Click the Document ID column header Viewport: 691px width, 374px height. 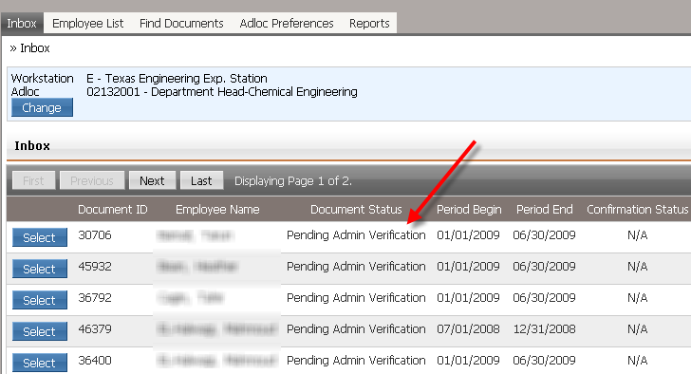point(112,209)
